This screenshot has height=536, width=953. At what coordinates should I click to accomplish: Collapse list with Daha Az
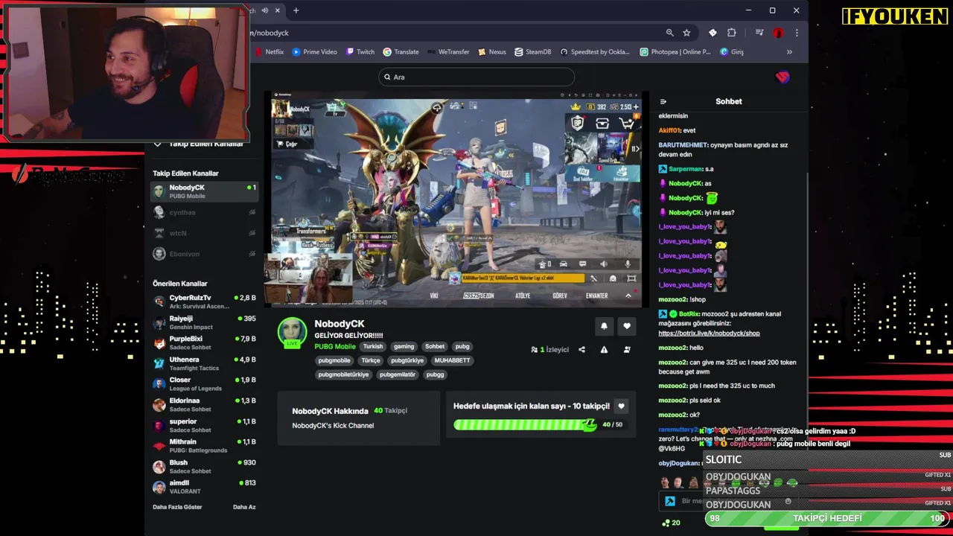click(244, 507)
